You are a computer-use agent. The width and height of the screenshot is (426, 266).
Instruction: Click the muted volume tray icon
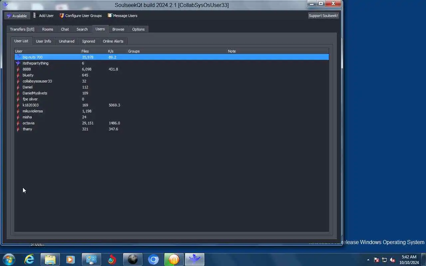tap(392, 260)
